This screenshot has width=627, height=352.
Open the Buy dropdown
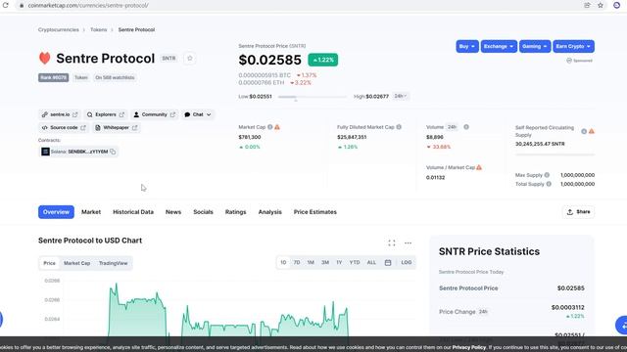467,46
